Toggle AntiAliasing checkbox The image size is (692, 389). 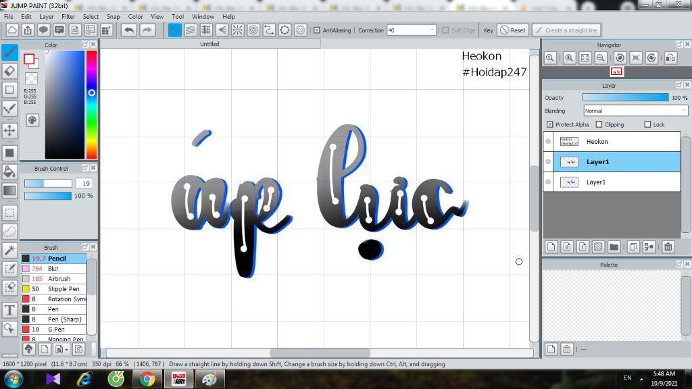(x=317, y=30)
